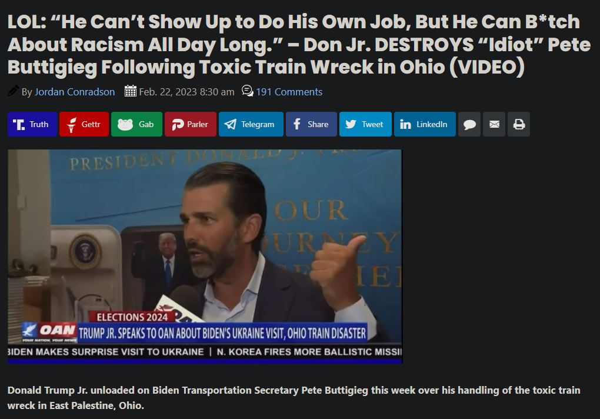The width and height of the screenshot is (600, 419).
Task: Click the article headline text
Action: click(298, 44)
